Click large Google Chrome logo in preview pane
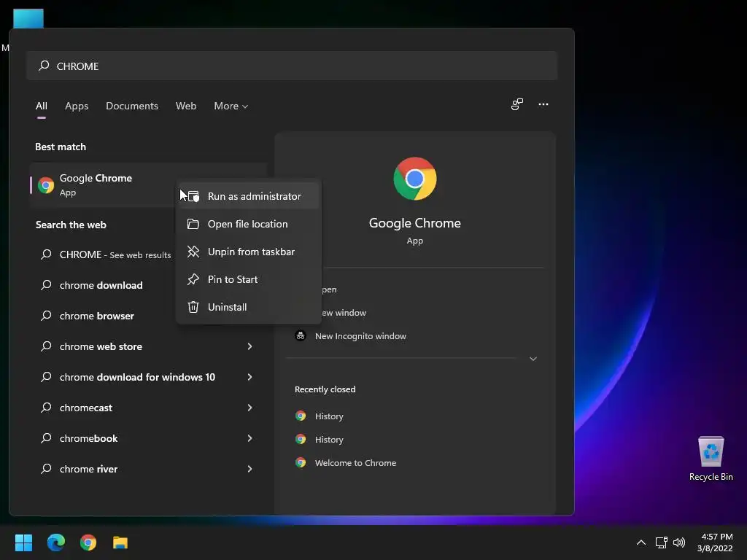The height and width of the screenshot is (560, 747). [x=415, y=179]
